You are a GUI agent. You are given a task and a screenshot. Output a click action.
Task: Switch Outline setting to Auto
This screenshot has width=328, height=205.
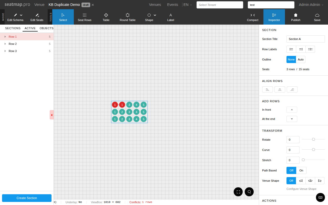tap(301, 59)
